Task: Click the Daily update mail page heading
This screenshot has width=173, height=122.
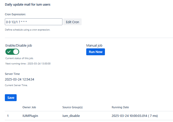Action: click(28, 5)
